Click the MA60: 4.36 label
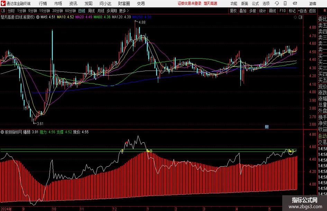This screenshot has width=327, height=211. (x=102, y=17)
